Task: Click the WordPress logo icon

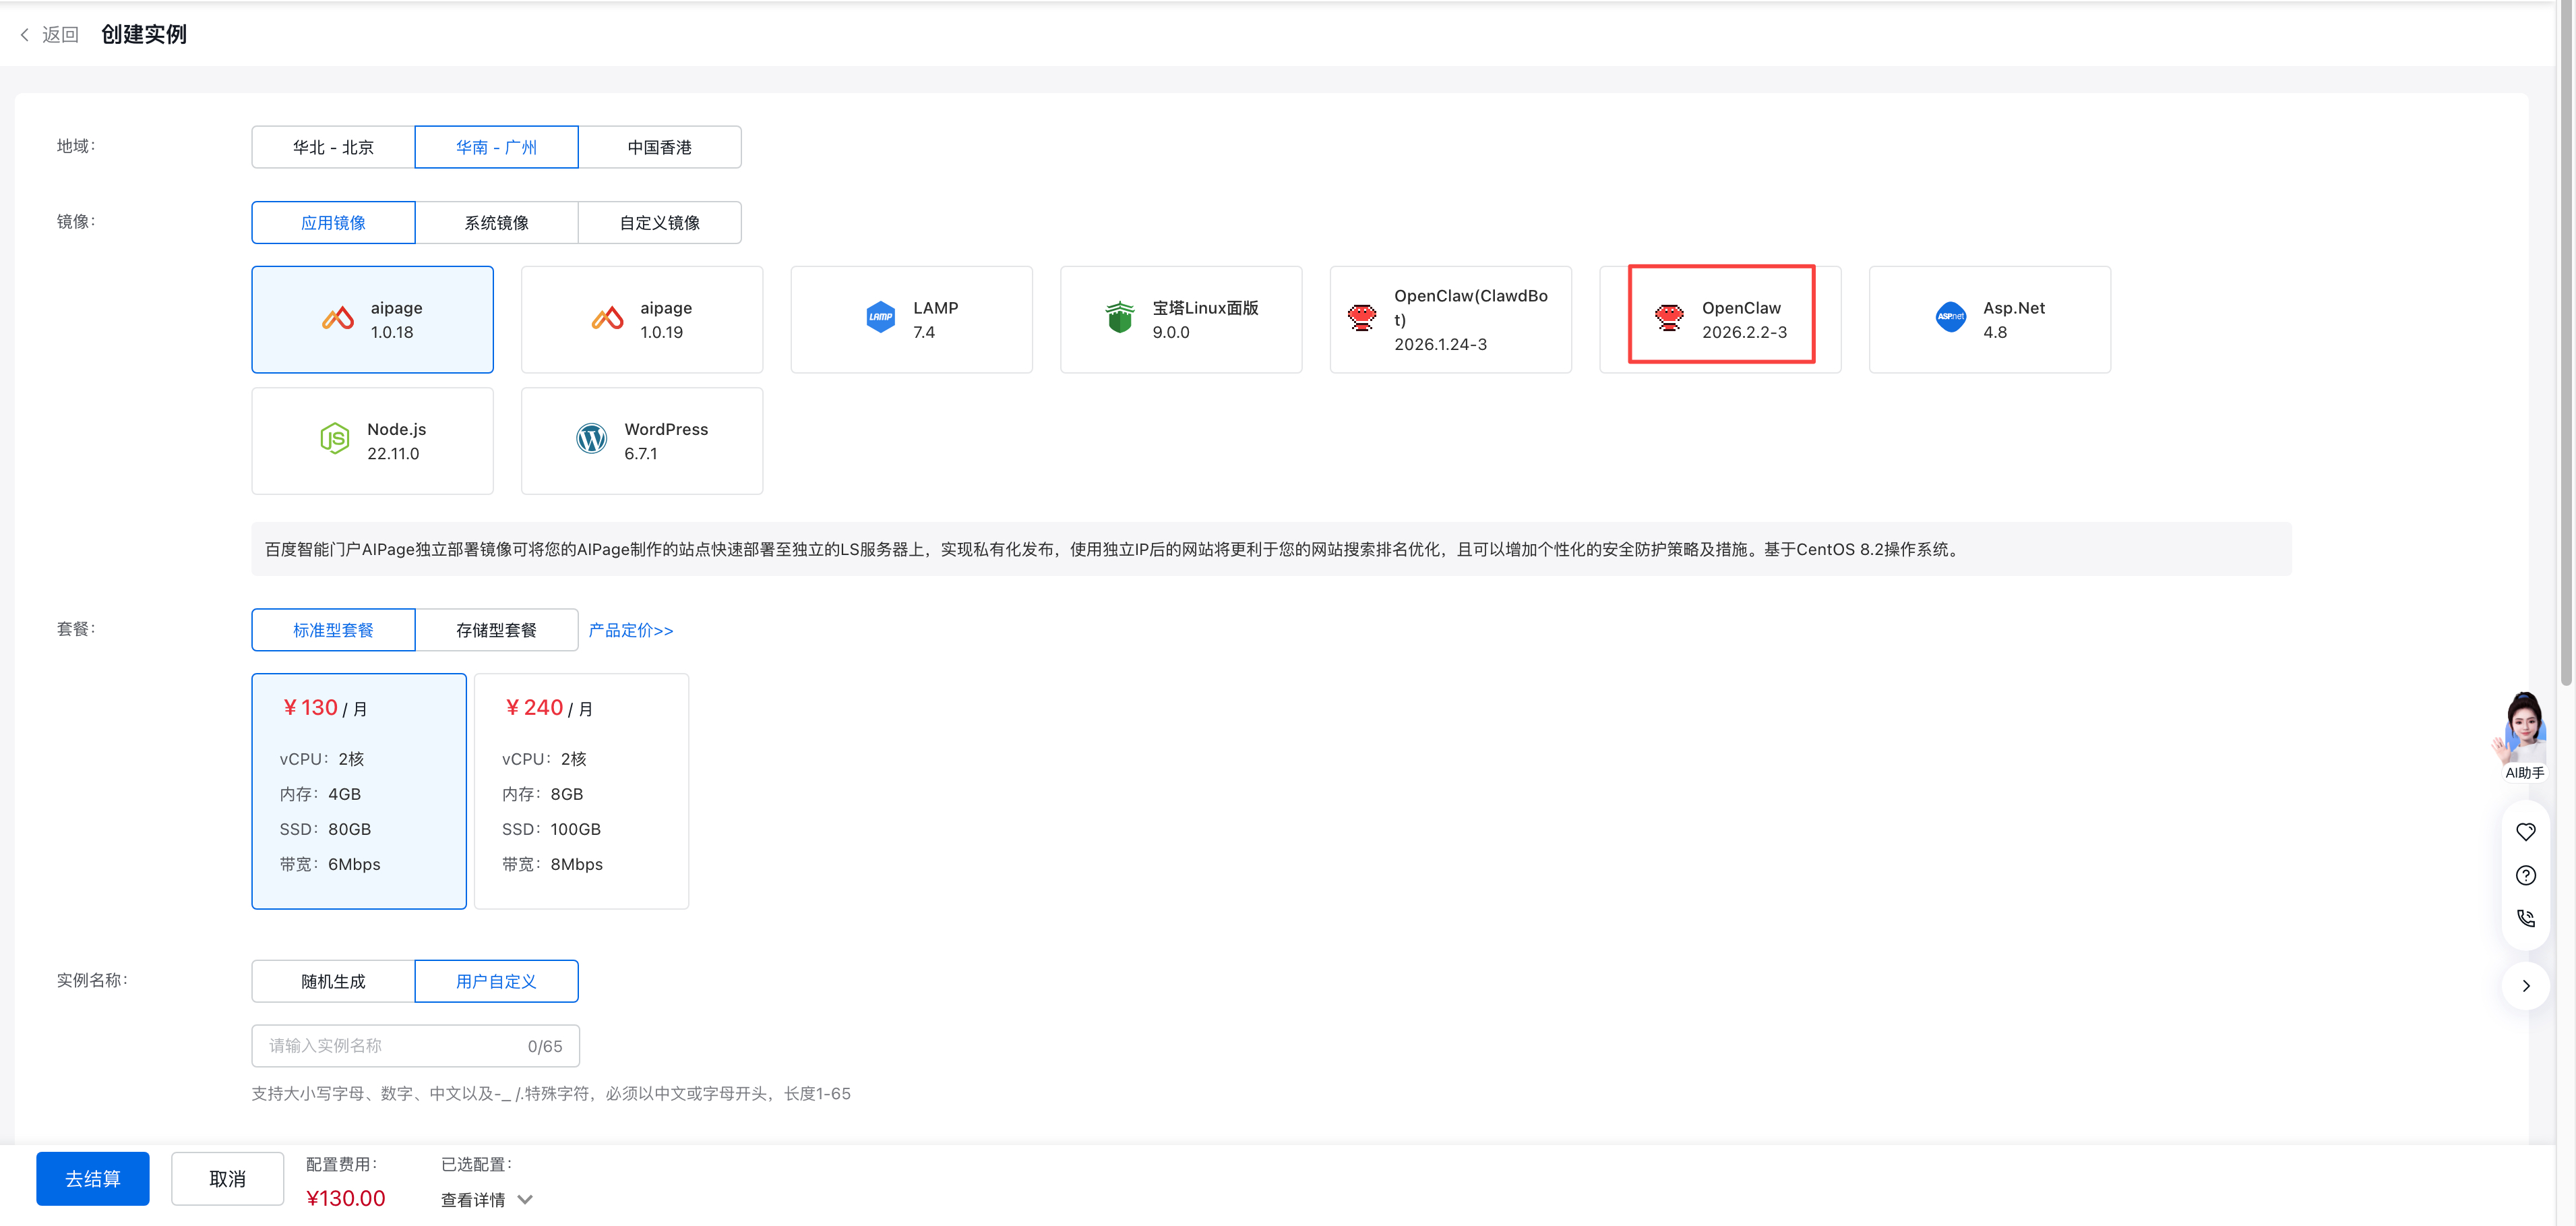Action: [591, 440]
